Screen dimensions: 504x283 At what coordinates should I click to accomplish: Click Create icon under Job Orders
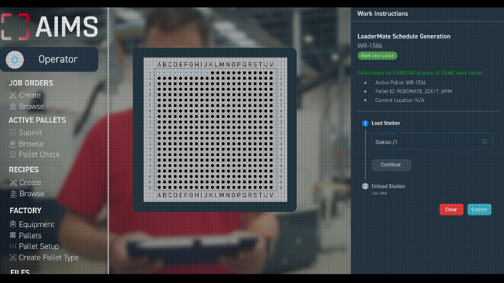13,96
